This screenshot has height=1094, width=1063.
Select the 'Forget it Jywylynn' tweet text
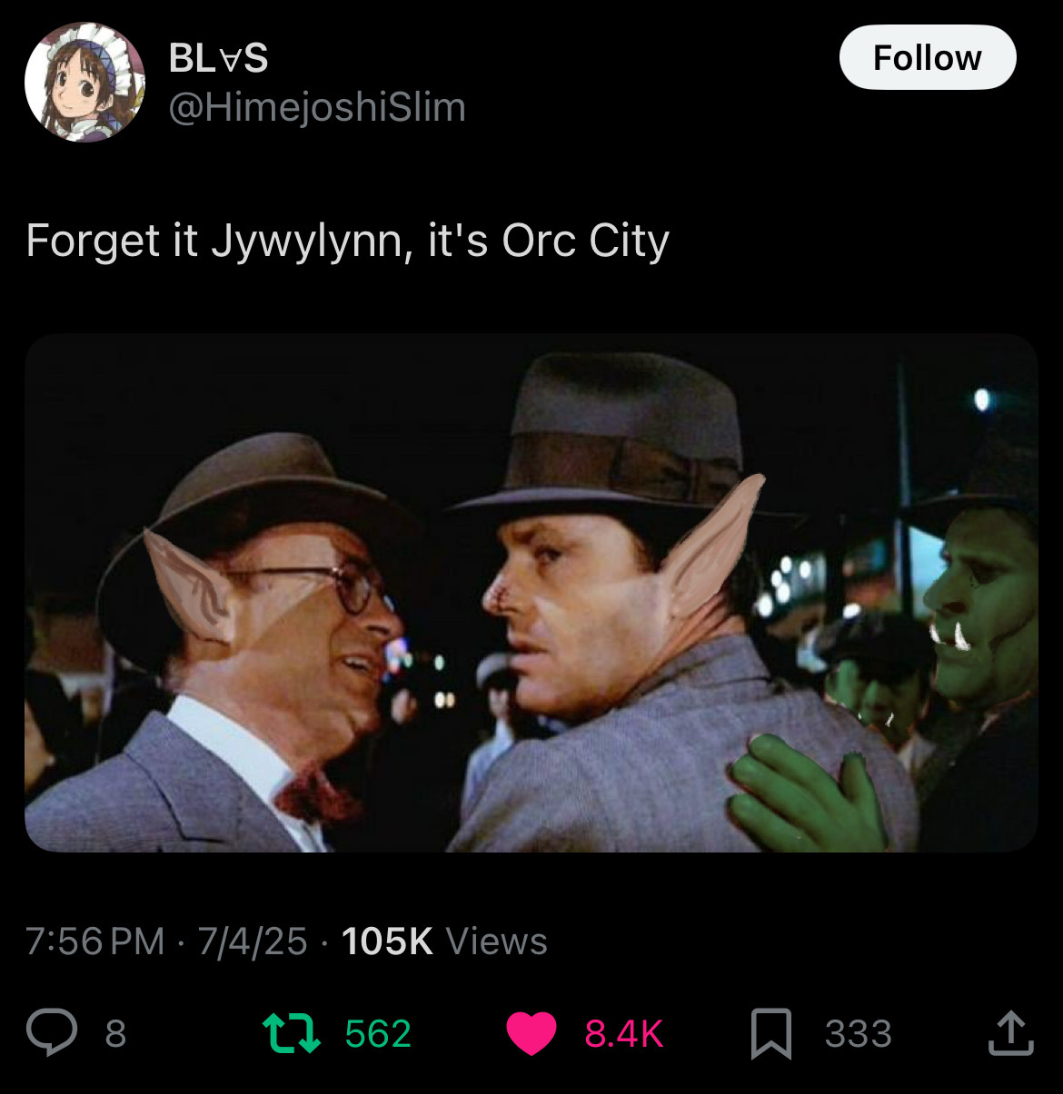pos(347,241)
